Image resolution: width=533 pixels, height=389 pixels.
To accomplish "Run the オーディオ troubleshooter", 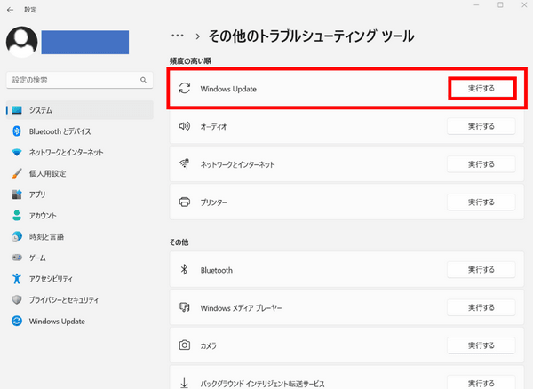I will point(481,126).
